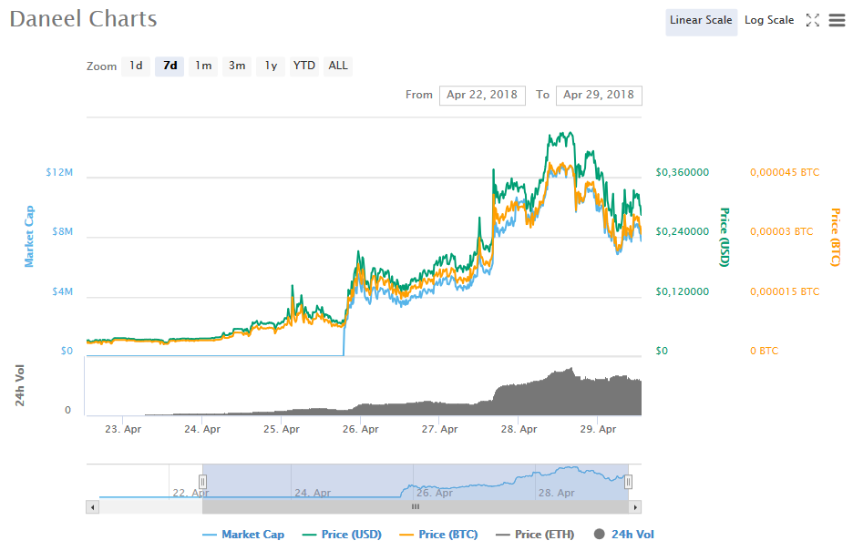Click the navigator scrollbar thumb grip
The height and width of the screenshot is (551, 853).
point(416,507)
